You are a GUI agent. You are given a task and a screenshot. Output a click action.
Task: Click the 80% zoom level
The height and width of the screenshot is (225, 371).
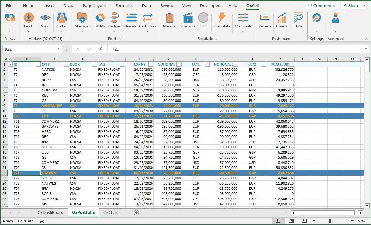click(x=361, y=221)
